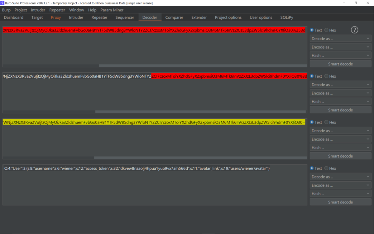The width and height of the screenshot is (374, 234).
Task: Click Smart decode in fourth row
Action: [x=340, y=202]
